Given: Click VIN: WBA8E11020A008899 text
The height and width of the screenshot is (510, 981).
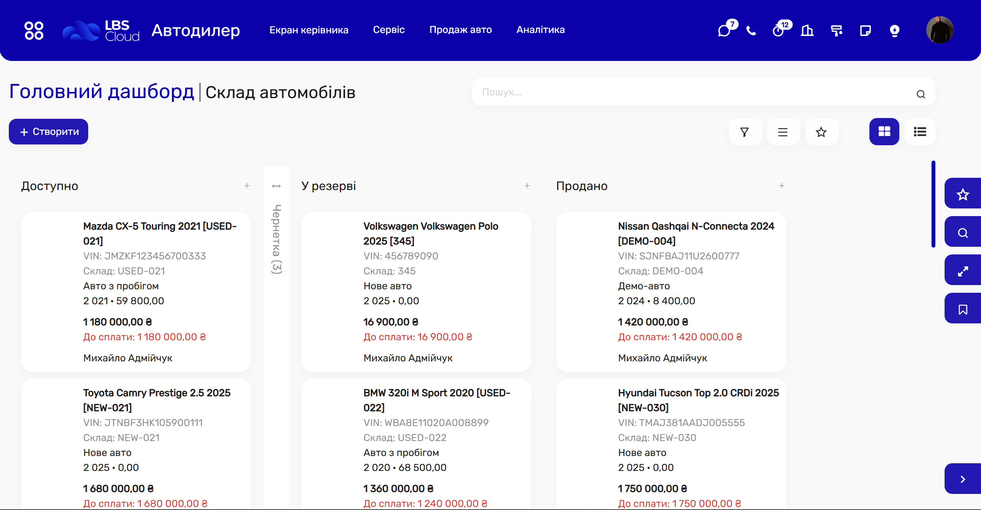Looking at the screenshot, I should 426,423.
